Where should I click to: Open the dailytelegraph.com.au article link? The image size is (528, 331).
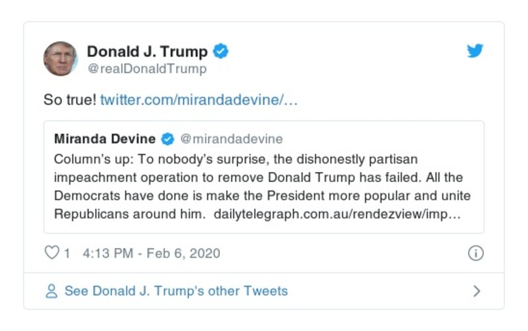point(337,215)
